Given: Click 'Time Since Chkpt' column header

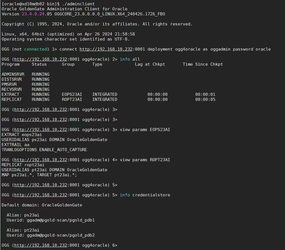Looking at the screenshot, I should point(203,64).
